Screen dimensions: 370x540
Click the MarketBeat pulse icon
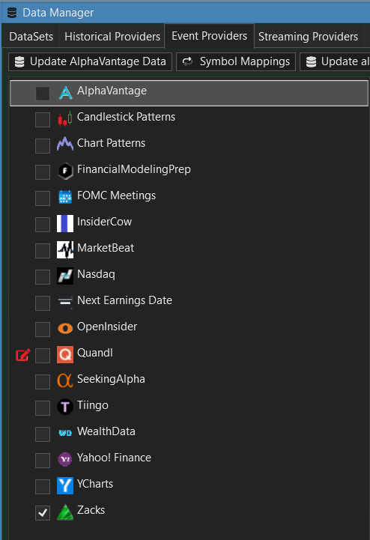(x=65, y=249)
